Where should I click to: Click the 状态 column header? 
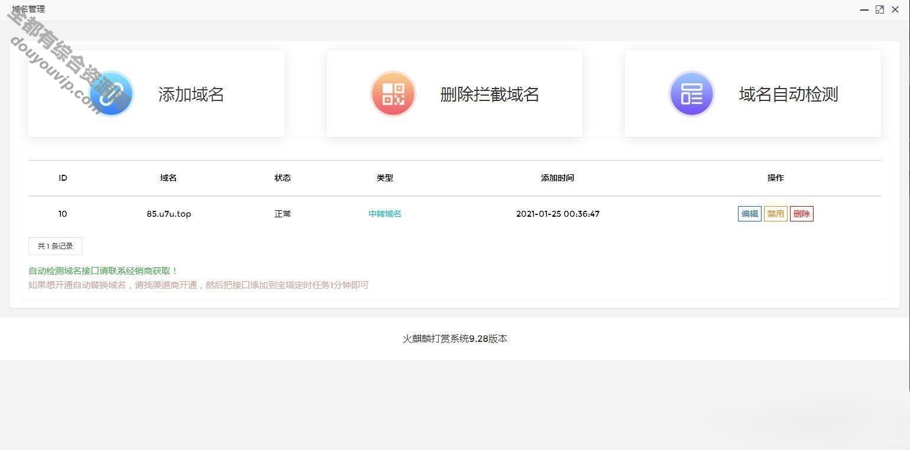(x=283, y=178)
